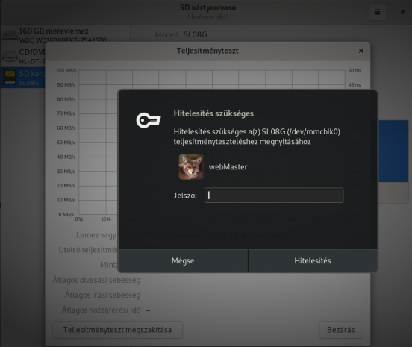Screen dimensions: 412x347
Task: Select the SD card SL08G icon
Action: [x=10, y=77]
